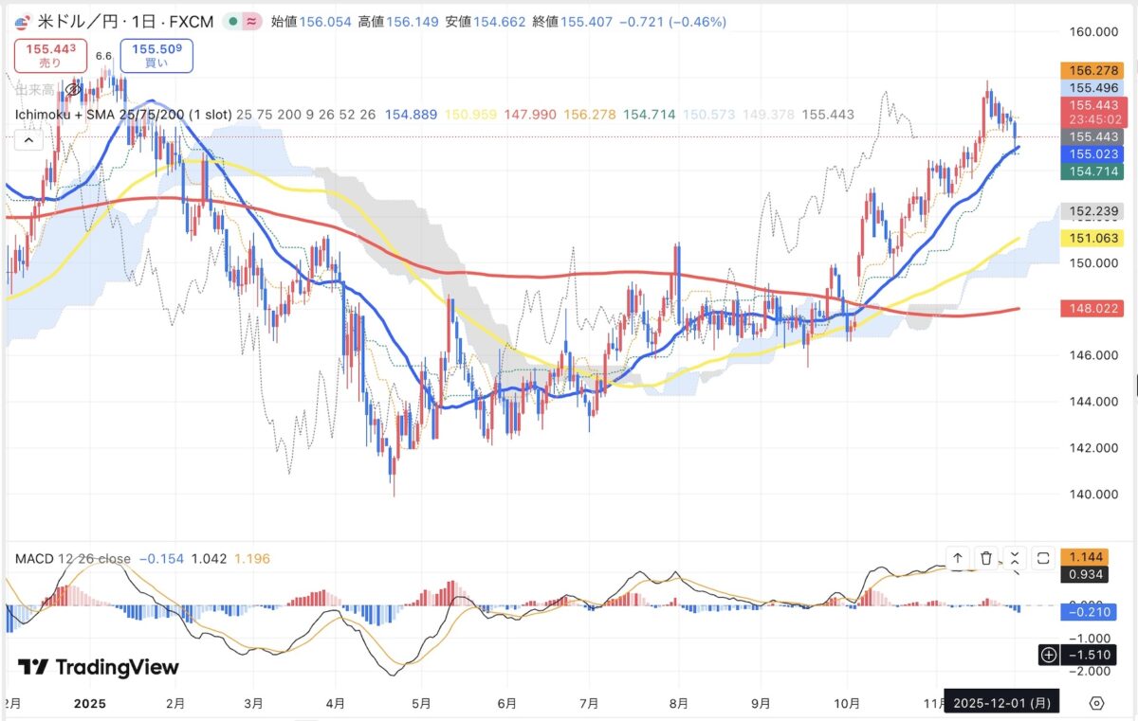
Task: Click the red 売り sell button at 155.443
Action: (x=51, y=55)
